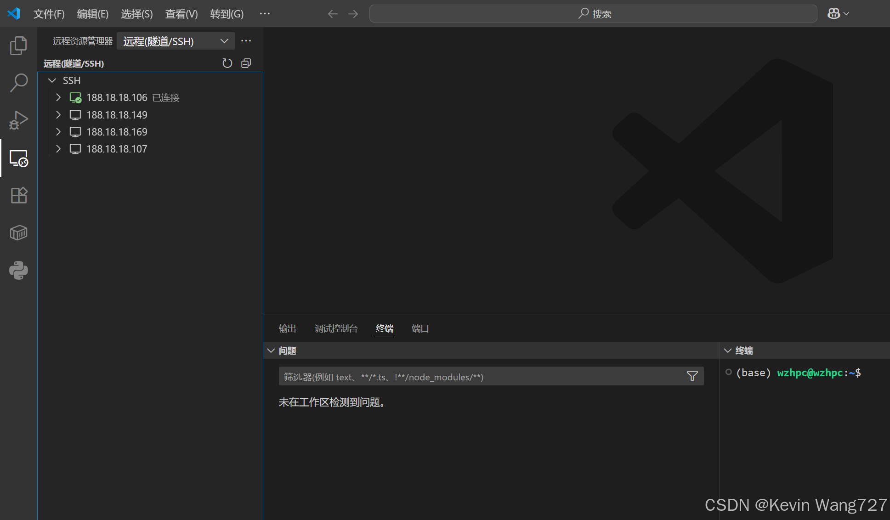
Task: Navigate back with the left arrow
Action: [x=333, y=14]
